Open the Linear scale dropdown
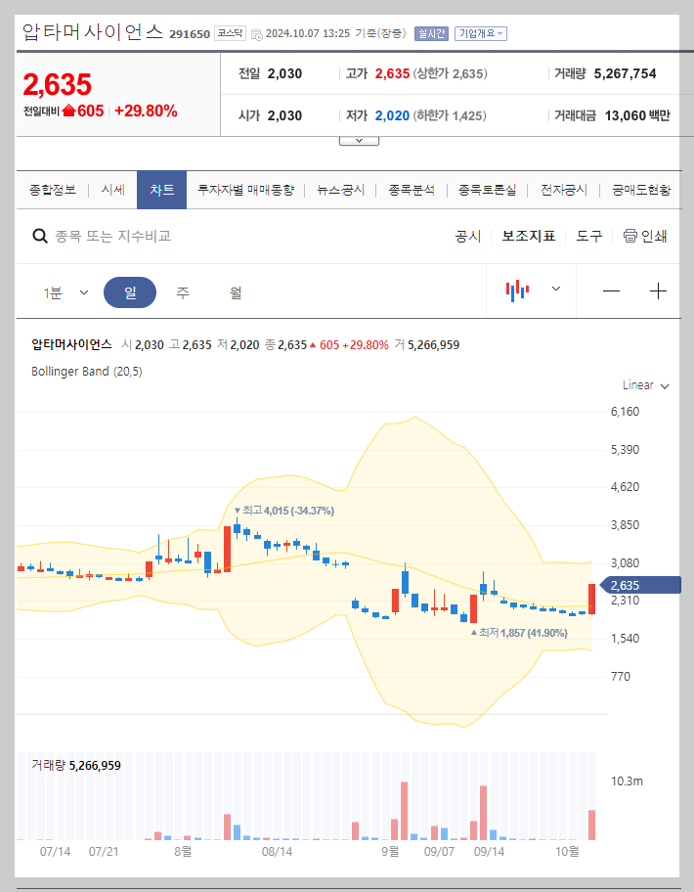694x892 pixels. (x=644, y=385)
